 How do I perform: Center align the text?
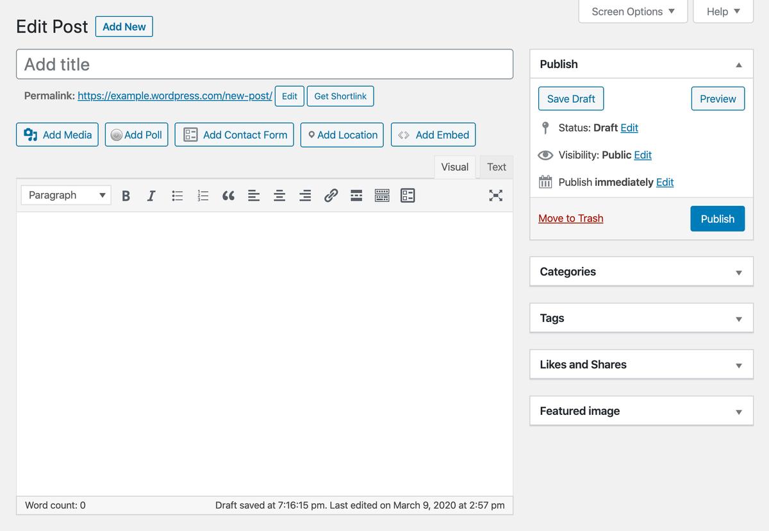(x=279, y=196)
